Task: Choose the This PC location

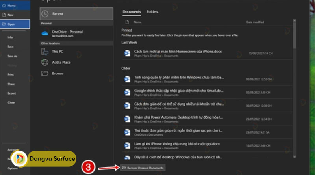Action: (57, 52)
